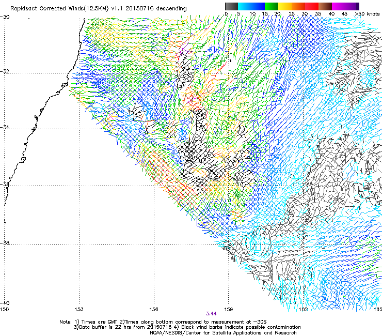This screenshot has height=336, width=382.
Task: Click the '>50 knots' legend label
Action: [x=367, y=13]
